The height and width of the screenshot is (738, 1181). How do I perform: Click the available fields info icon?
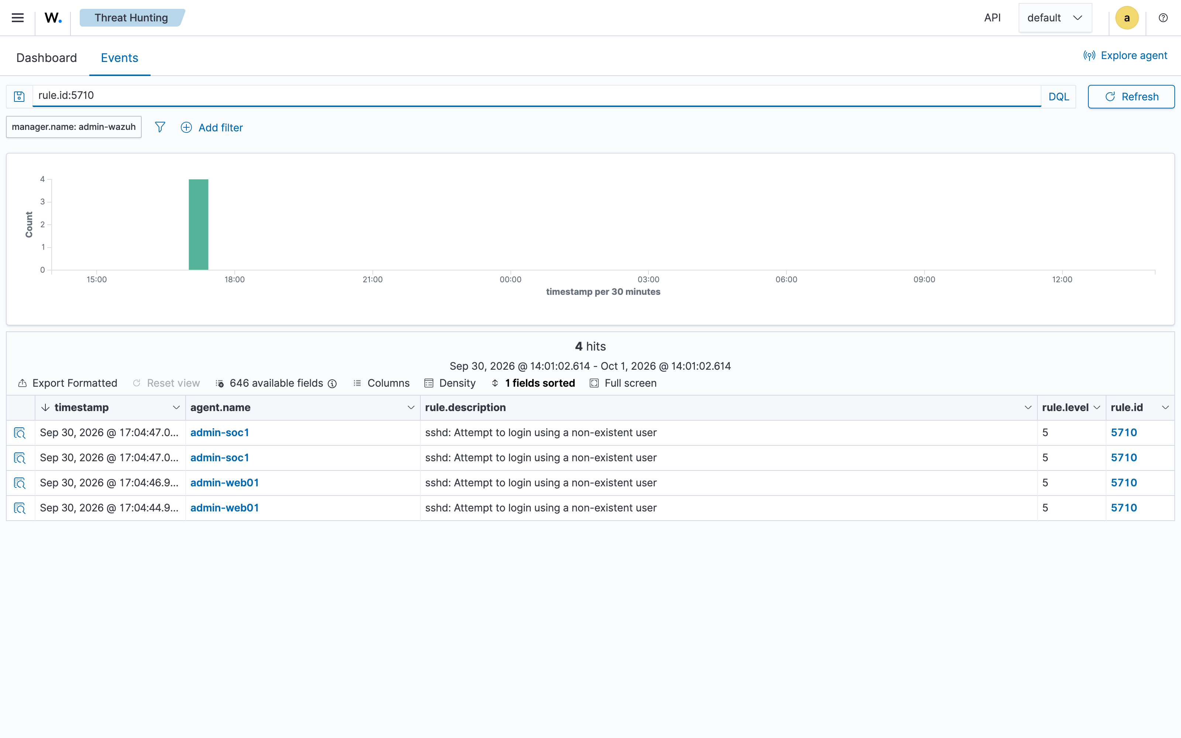click(332, 384)
